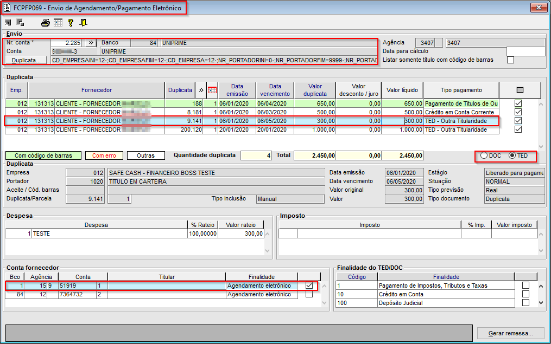The image size is (551, 344).
Task: Select Crédito em Conta Corrente row cell
Action: point(461,112)
